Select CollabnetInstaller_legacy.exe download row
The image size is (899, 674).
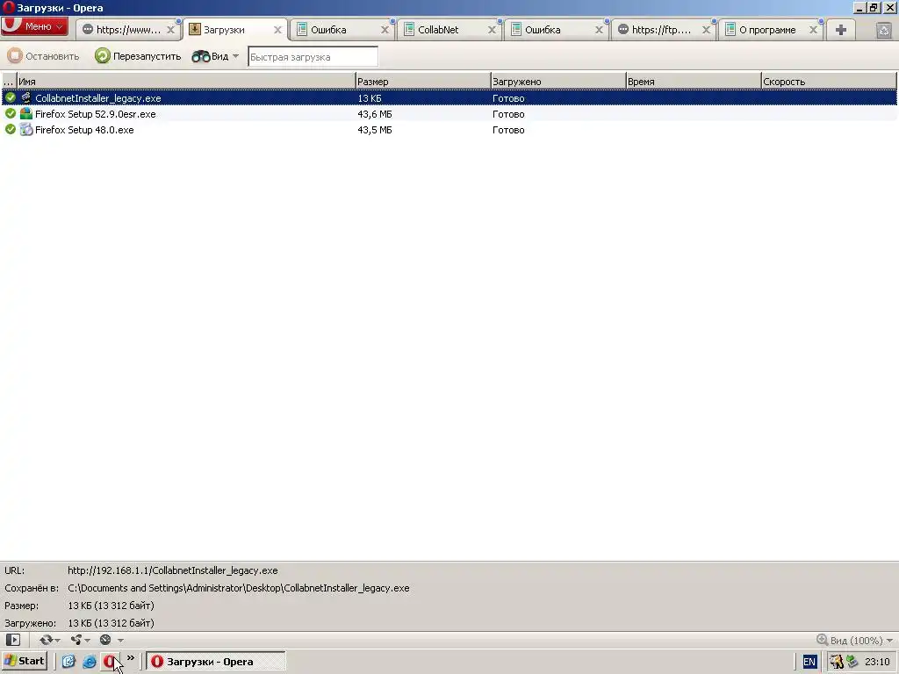click(x=449, y=98)
